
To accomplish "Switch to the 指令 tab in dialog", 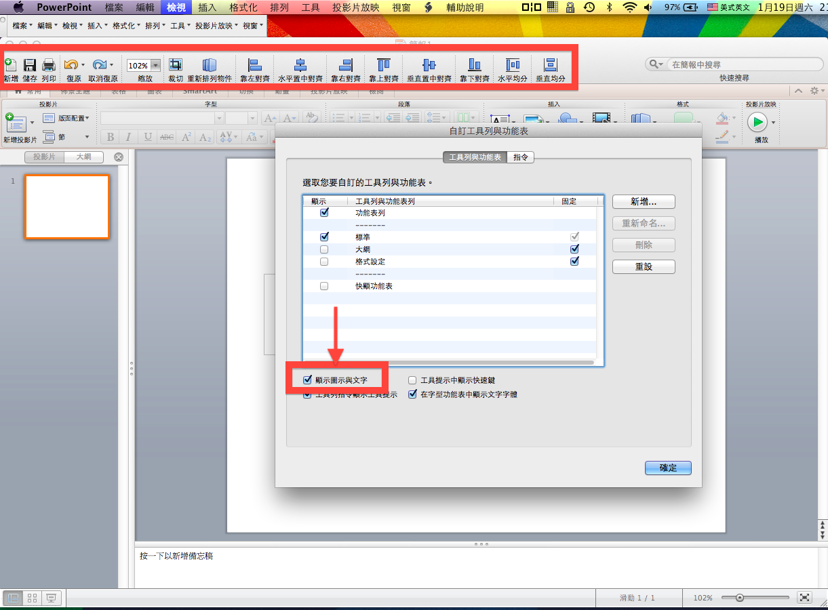I will (x=521, y=157).
